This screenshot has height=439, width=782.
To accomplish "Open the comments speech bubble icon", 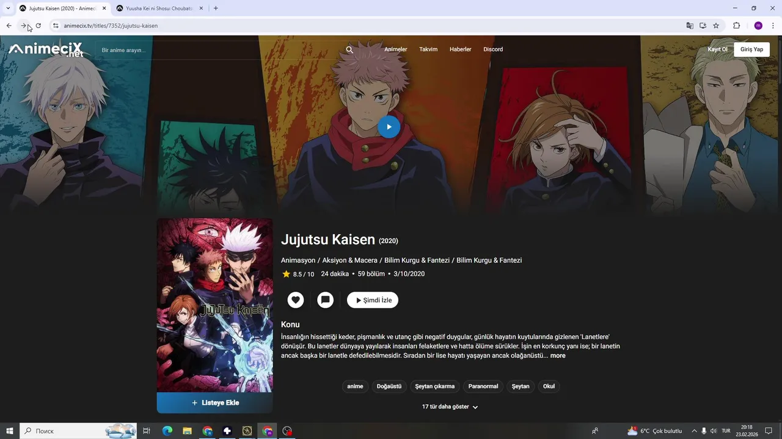I will point(326,300).
